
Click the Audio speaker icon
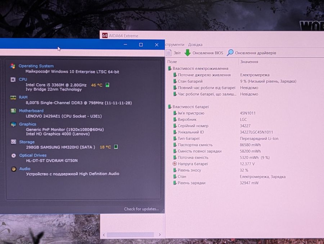click(x=14, y=169)
